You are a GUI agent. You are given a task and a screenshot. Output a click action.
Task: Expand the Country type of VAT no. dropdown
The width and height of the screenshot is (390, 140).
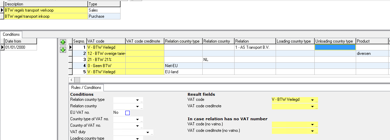(x=137, y=120)
